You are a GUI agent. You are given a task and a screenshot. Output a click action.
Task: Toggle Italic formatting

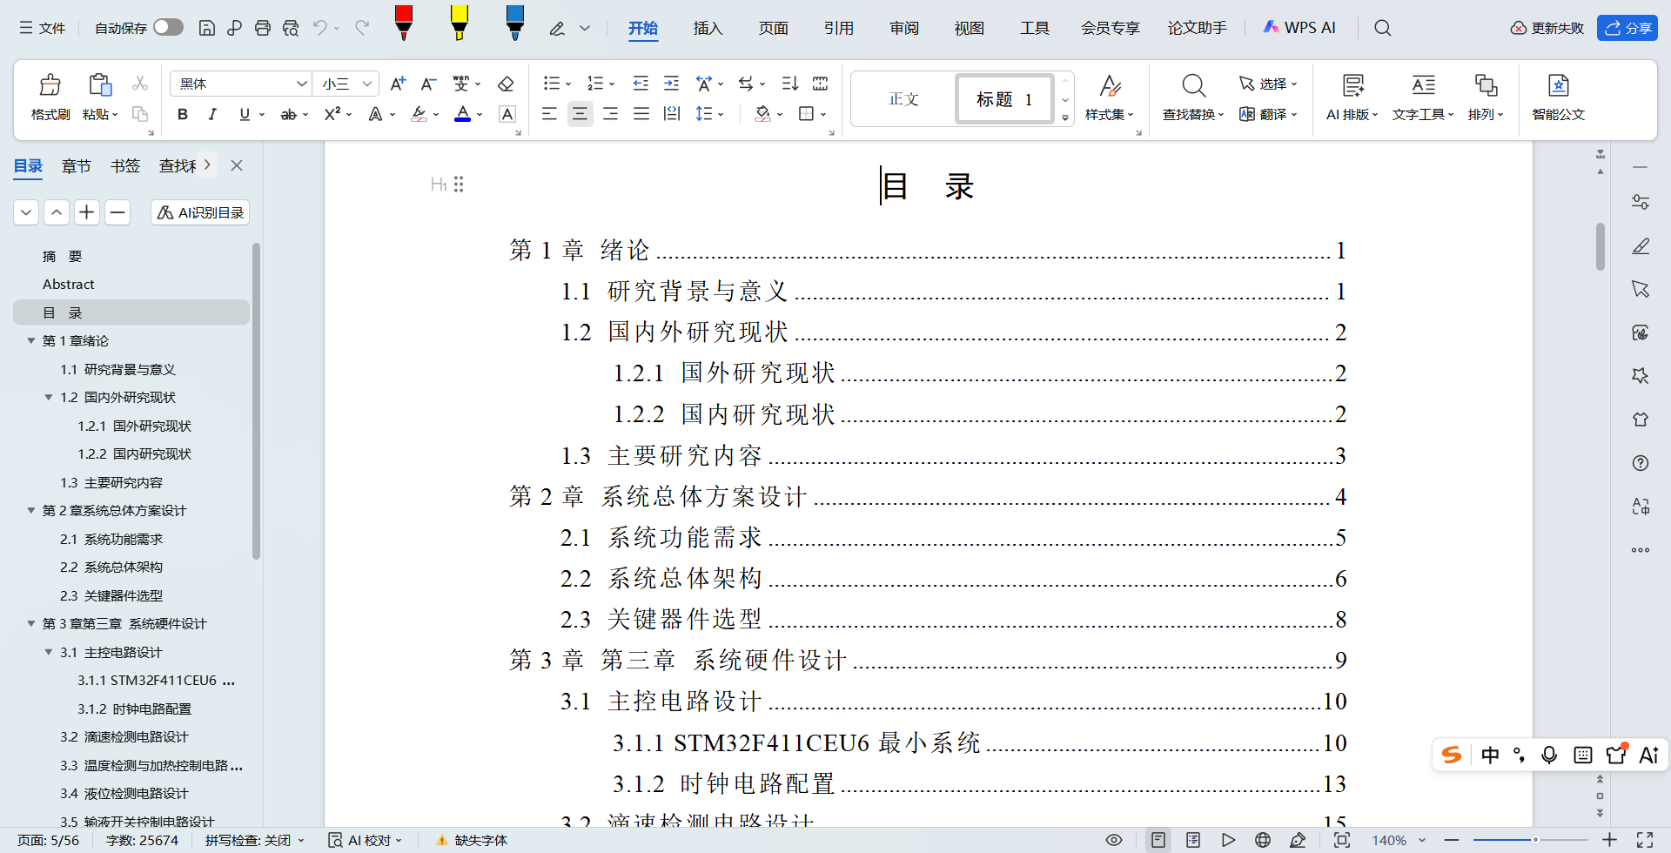tap(212, 114)
